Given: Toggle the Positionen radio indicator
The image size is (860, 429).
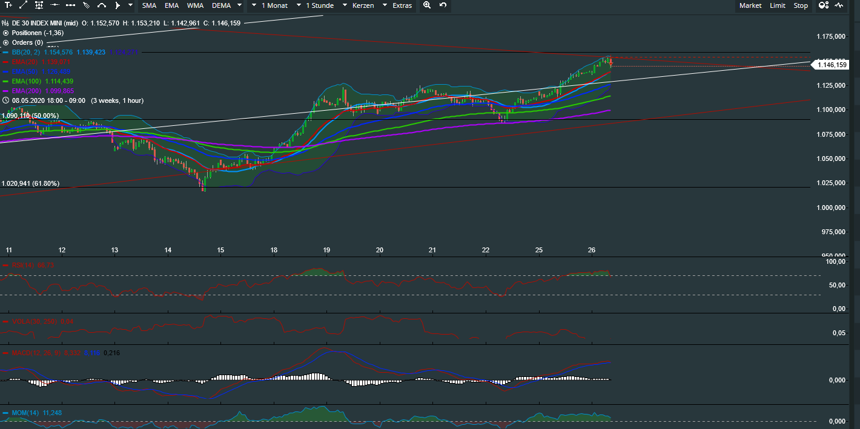Looking at the screenshot, I should pos(5,33).
